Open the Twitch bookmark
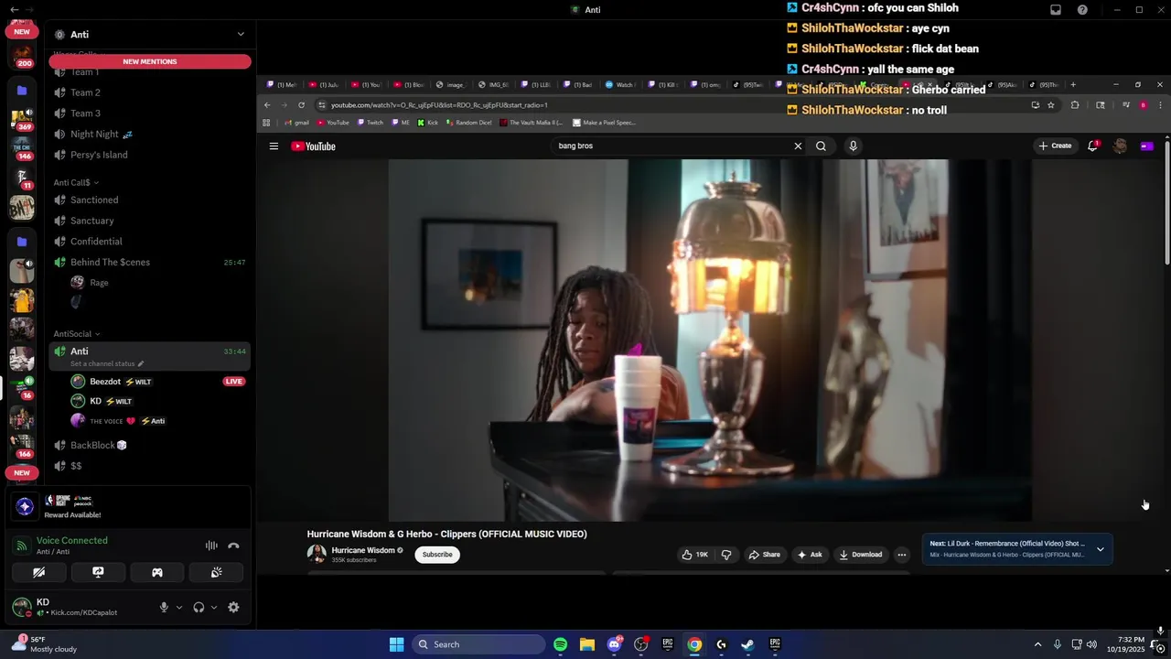Viewport: 1171px width, 659px height. click(x=371, y=123)
